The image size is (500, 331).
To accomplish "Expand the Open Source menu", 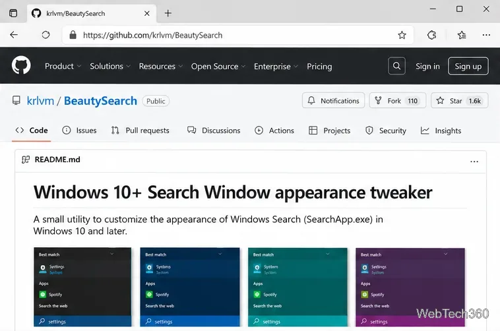I will [218, 66].
